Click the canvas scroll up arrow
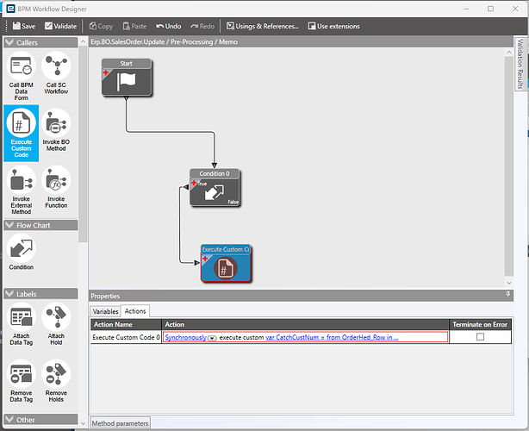Screen dimensions: 529x431 (509, 52)
